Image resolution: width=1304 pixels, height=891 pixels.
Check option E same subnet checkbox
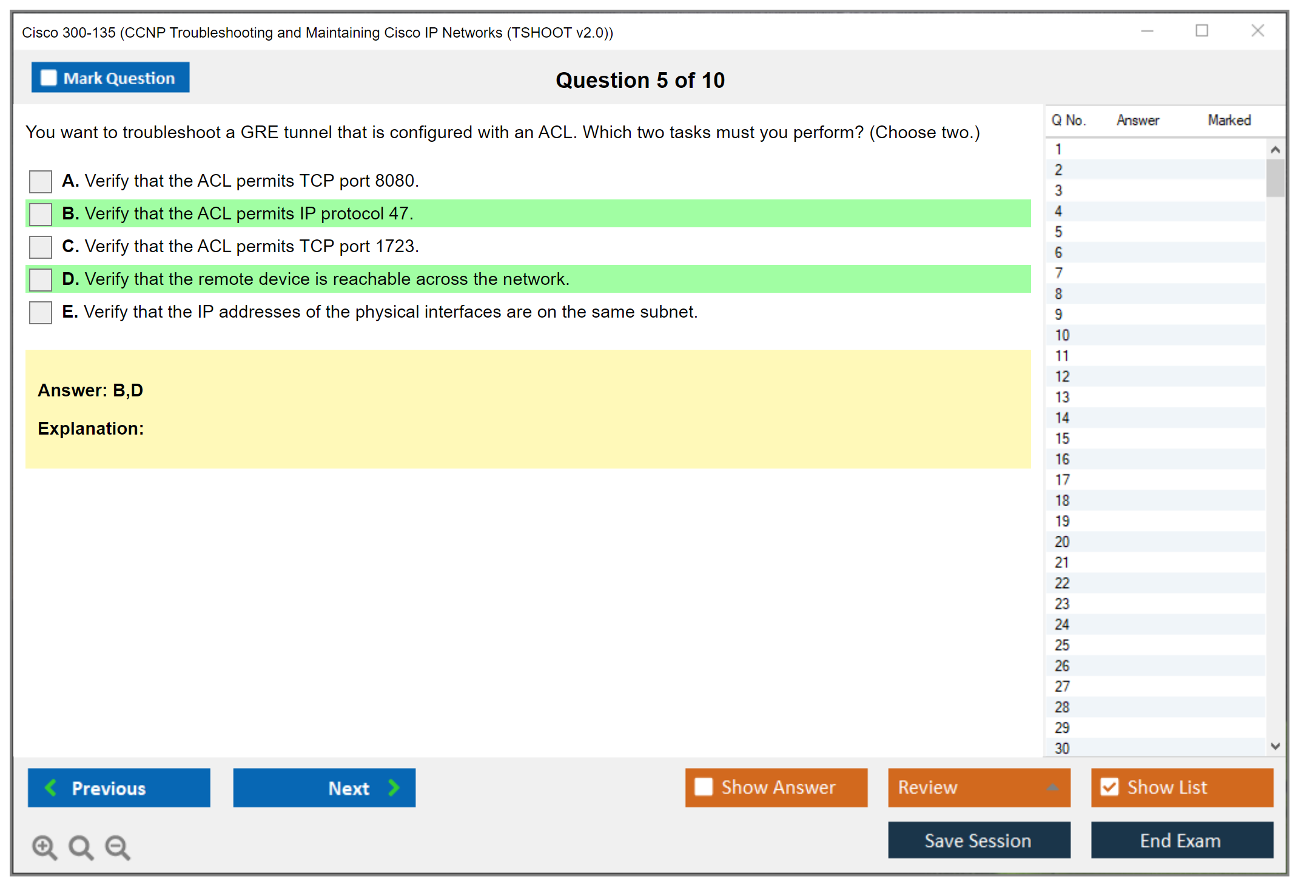tap(41, 312)
